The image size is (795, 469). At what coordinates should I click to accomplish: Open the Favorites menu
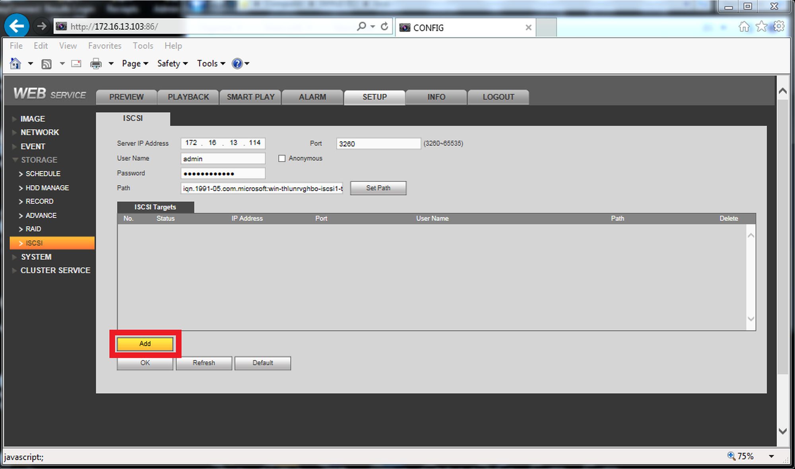click(x=105, y=46)
